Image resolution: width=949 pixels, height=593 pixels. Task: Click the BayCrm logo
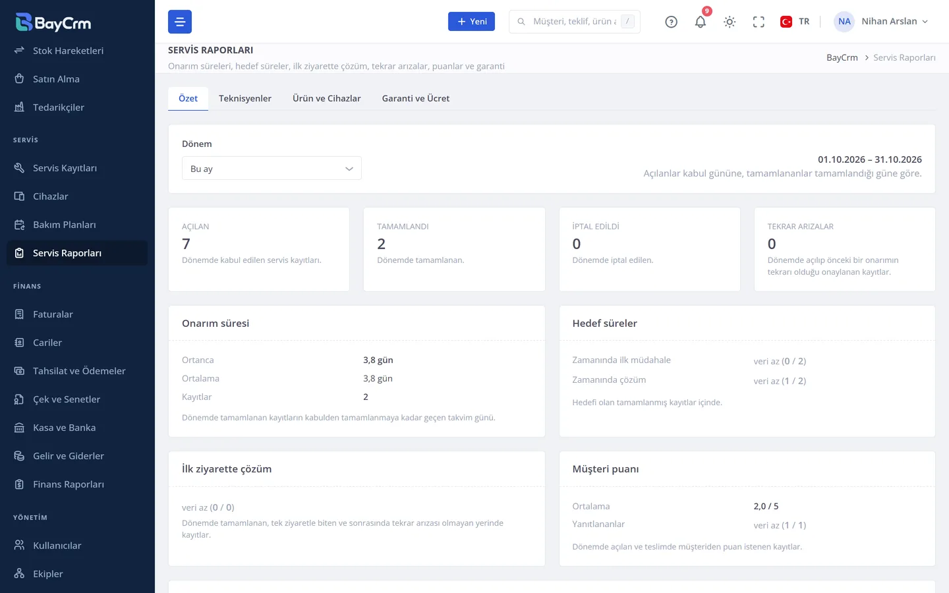pos(53,22)
